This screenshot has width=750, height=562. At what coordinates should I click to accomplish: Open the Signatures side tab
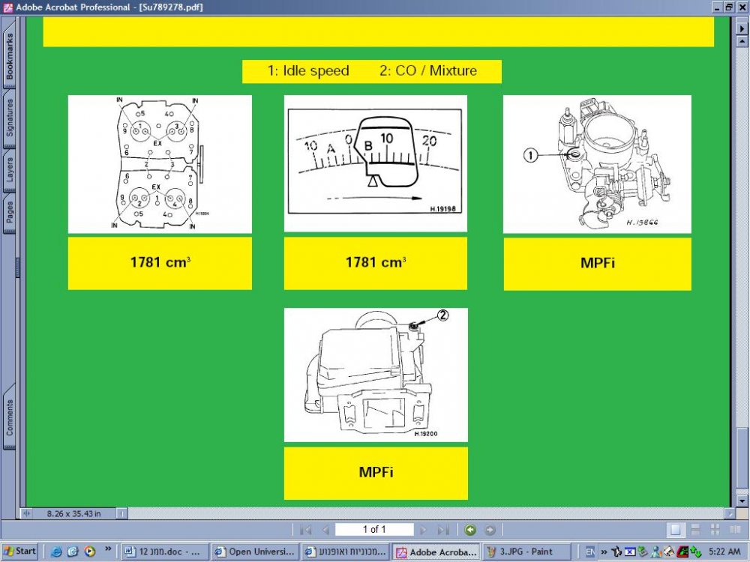9,118
